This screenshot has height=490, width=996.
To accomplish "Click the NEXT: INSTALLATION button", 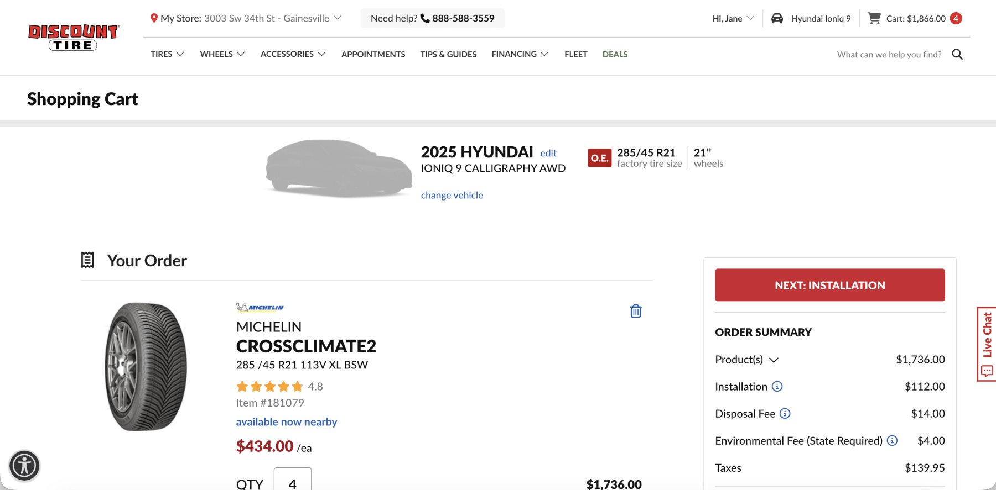I will click(x=829, y=285).
